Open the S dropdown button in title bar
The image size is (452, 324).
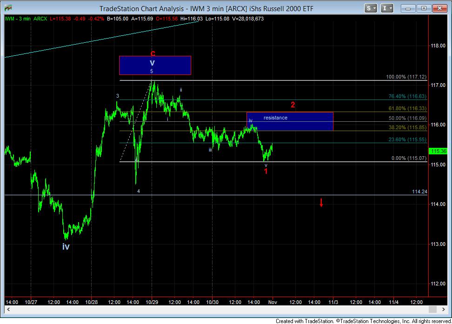(x=371, y=8)
